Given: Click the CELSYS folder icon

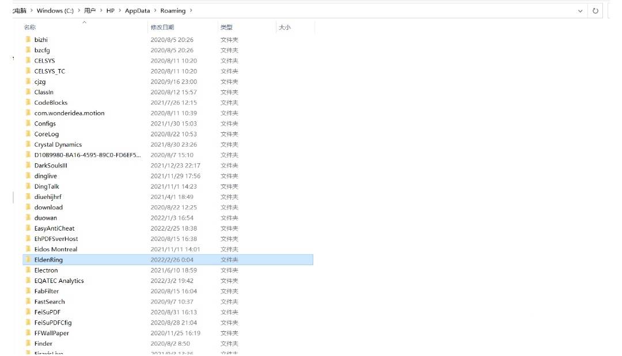Looking at the screenshot, I should [x=28, y=60].
